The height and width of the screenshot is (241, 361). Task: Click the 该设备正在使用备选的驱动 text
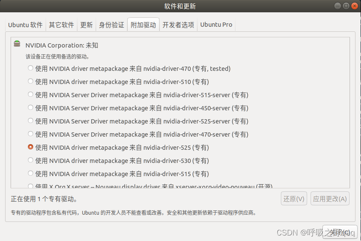[x=57, y=56]
